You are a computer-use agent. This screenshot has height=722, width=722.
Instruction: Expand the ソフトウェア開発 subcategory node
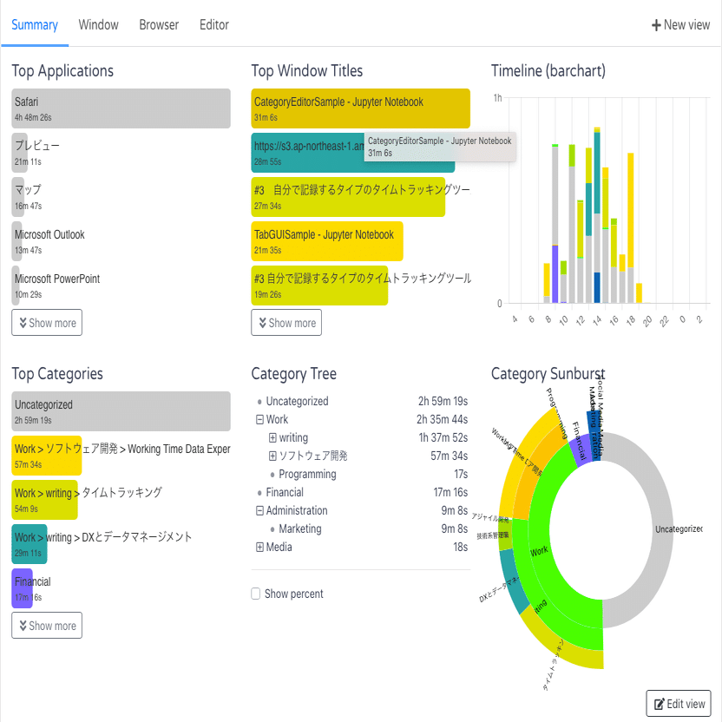point(272,456)
